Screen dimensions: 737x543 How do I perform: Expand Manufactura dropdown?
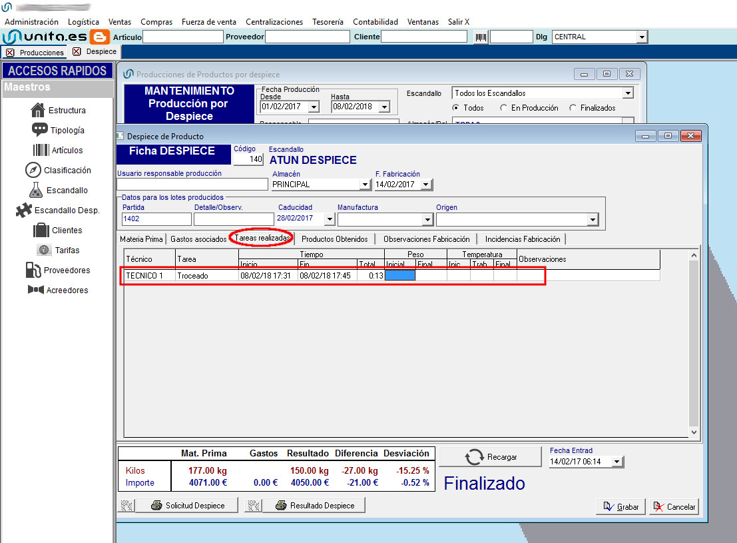427,219
